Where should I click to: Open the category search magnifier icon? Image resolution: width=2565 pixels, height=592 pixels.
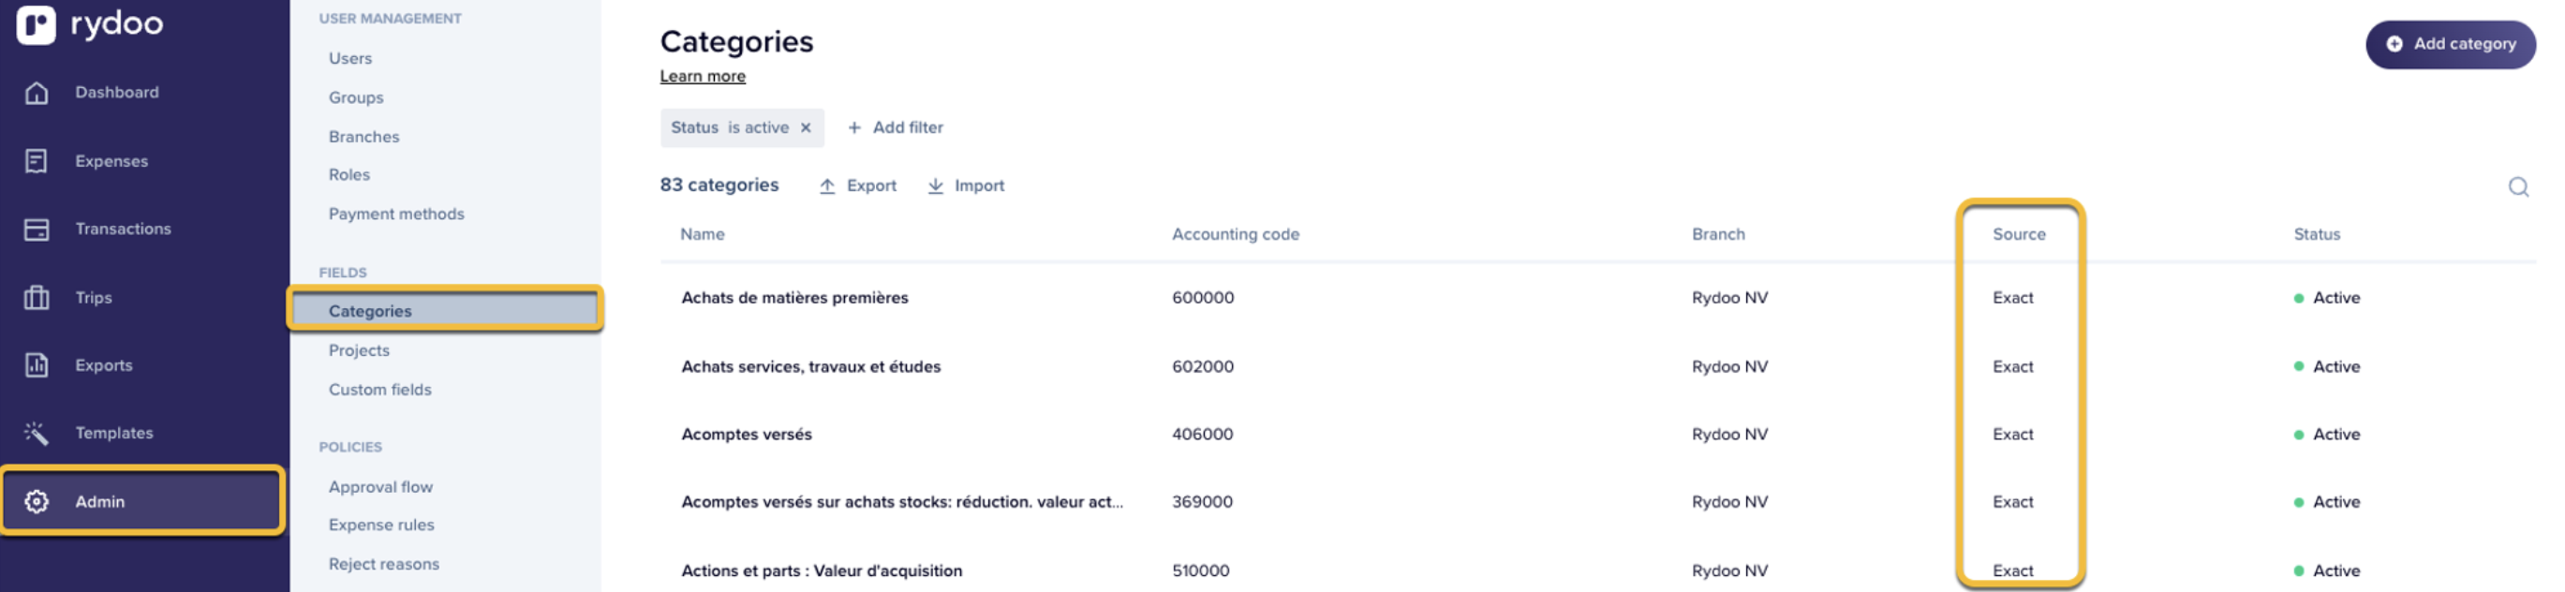(2518, 187)
